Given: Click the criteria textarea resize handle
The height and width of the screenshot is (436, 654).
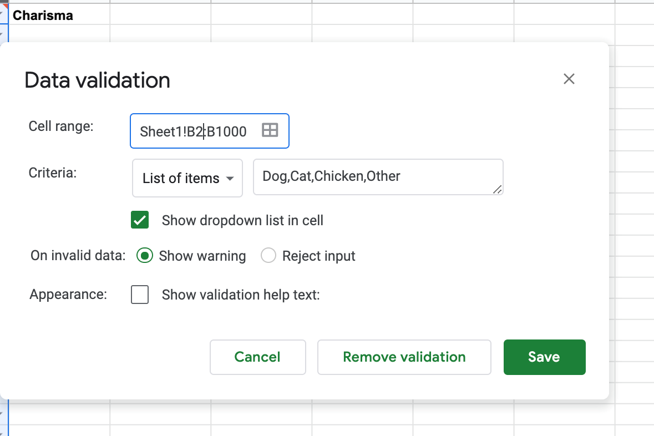Looking at the screenshot, I should tap(498, 191).
